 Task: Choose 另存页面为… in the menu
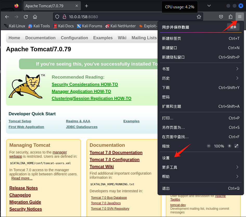201,127
